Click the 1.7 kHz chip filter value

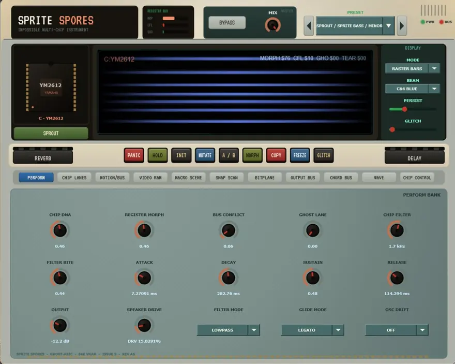(x=397, y=246)
